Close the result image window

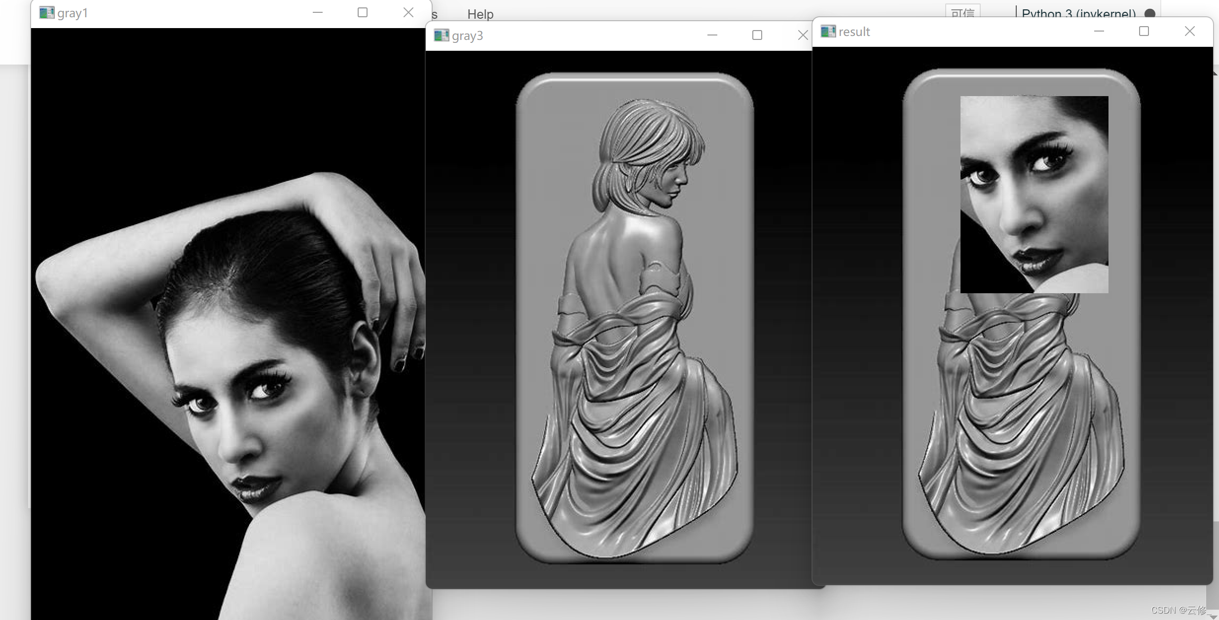[1189, 32]
